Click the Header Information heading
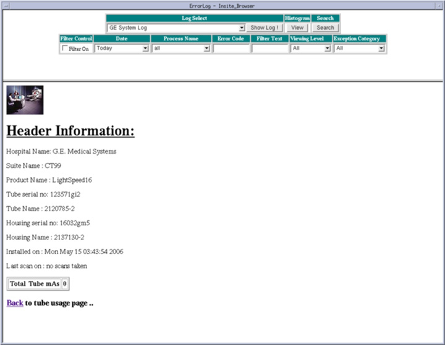This screenshot has height=345, width=445. pyautogui.click(x=70, y=131)
